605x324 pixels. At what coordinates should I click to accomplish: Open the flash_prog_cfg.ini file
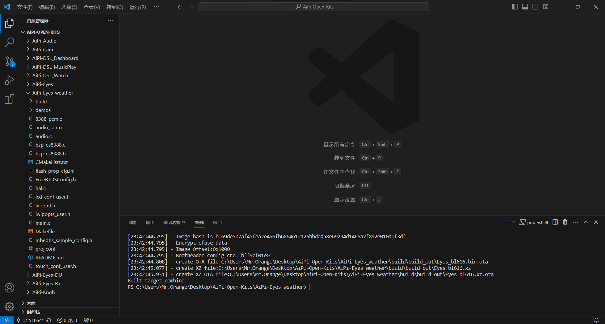click(69, 171)
